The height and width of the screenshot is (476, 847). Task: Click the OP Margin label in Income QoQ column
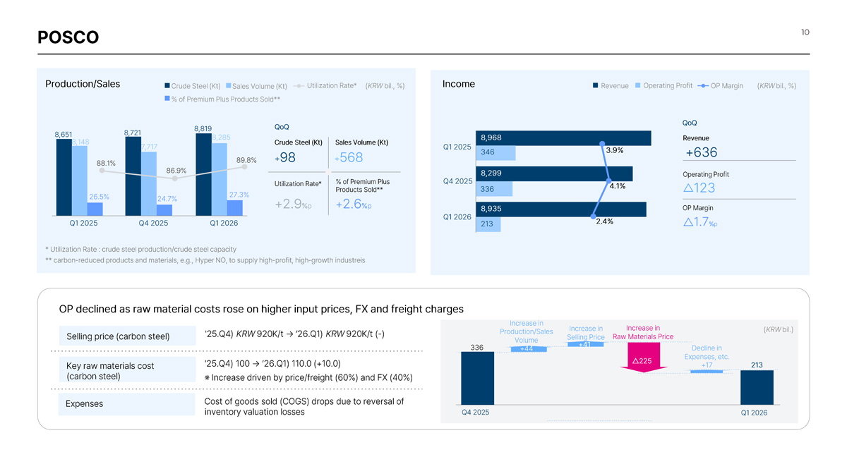click(x=697, y=208)
